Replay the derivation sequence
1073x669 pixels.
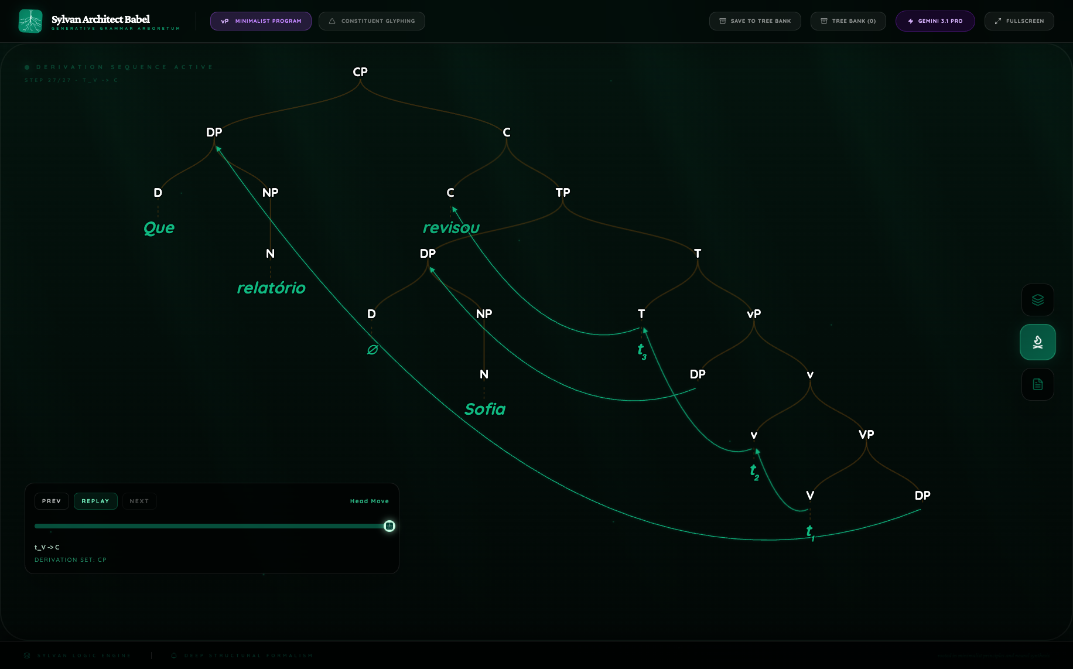pyautogui.click(x=95, y=501)
